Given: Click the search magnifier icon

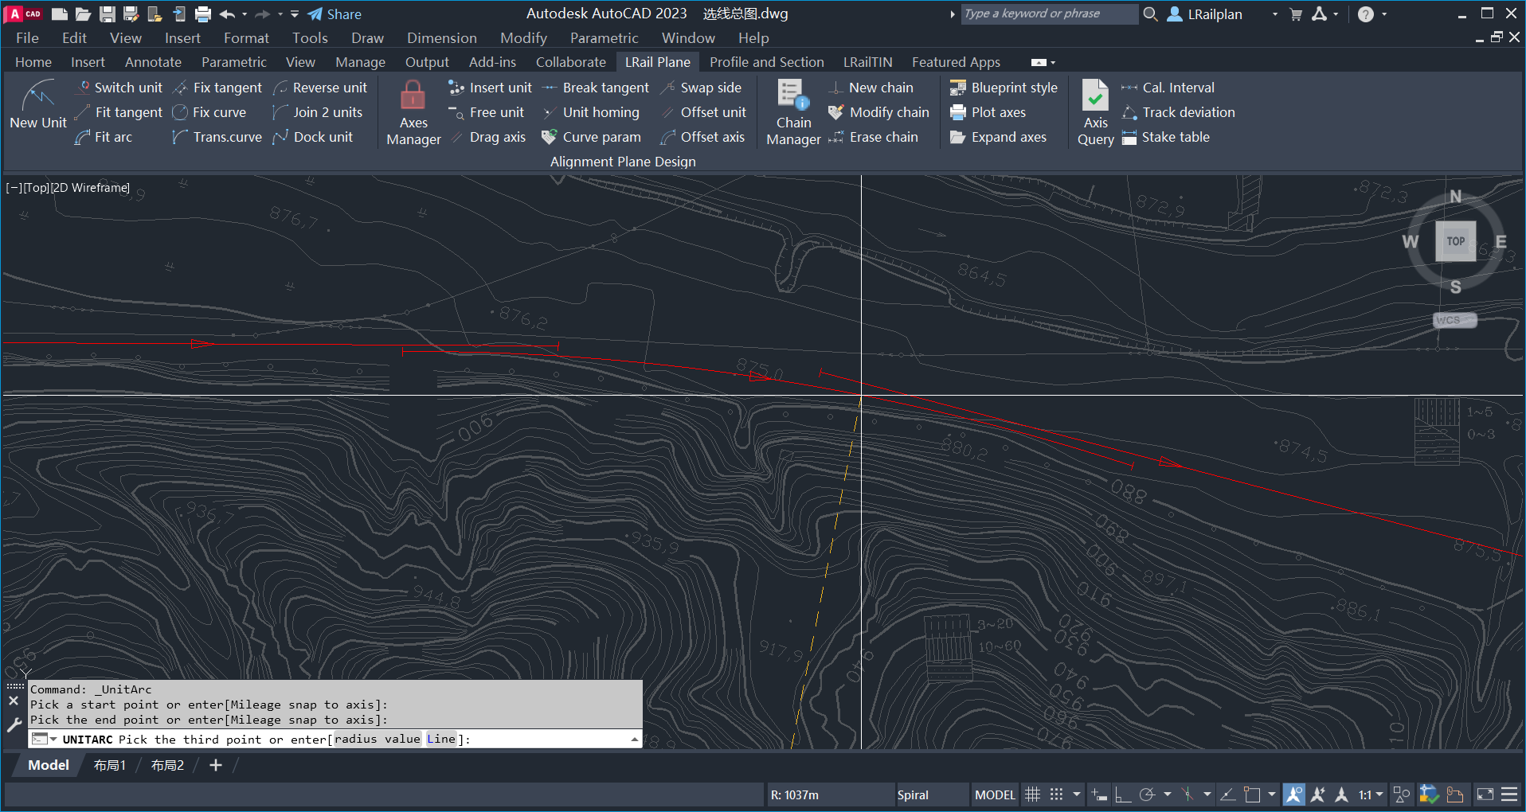Looking at the screenshot, I should [1150, 14].
